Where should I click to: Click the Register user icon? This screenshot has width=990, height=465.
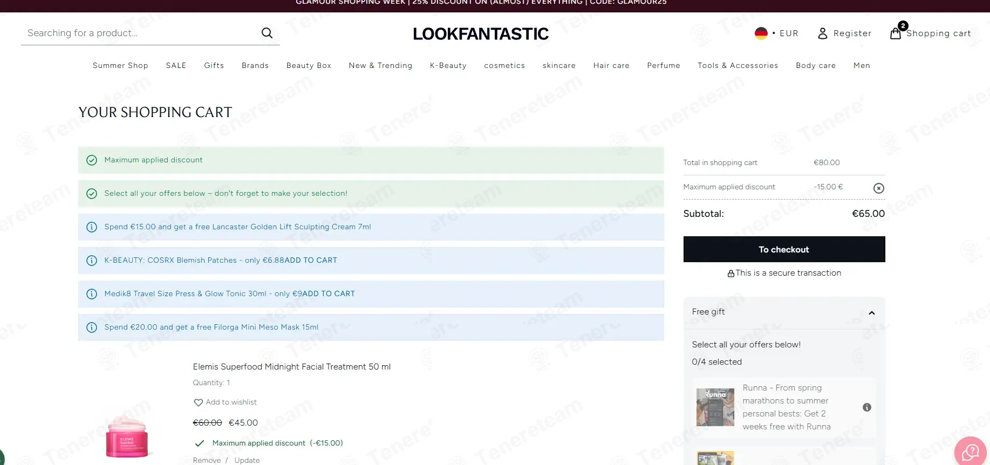click(822, 33)
